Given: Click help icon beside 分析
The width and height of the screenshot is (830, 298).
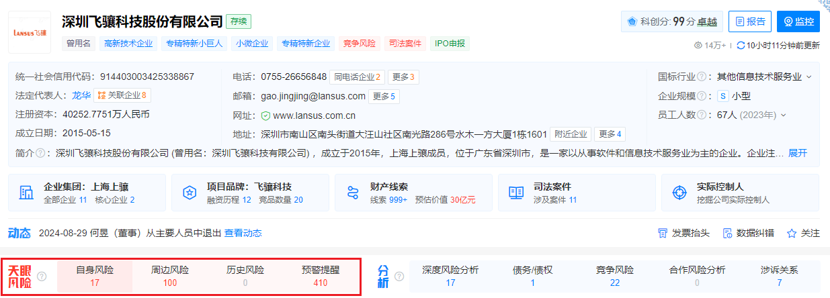Looking at the screenshot, I should [x=399, y=276].
